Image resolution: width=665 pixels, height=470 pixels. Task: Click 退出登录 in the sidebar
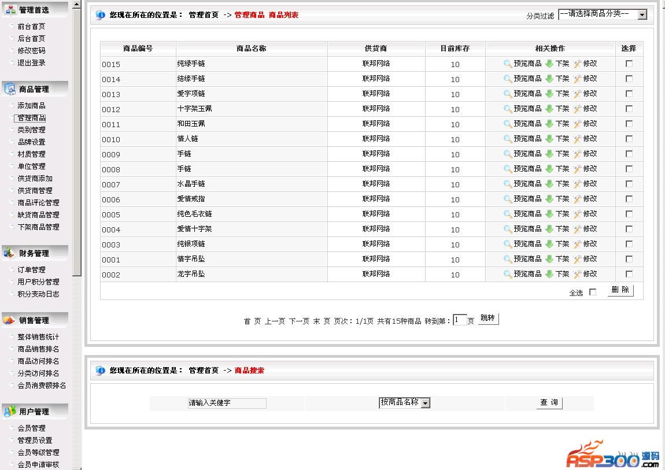coord(31,62)
